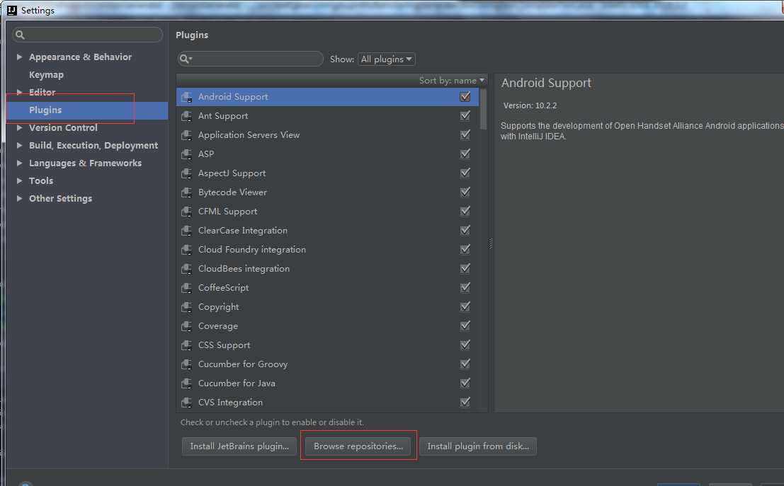Toggle the Bytecode Viewer checkbox
This screenshot has height=486, width=784.
(x=465, y=192)
